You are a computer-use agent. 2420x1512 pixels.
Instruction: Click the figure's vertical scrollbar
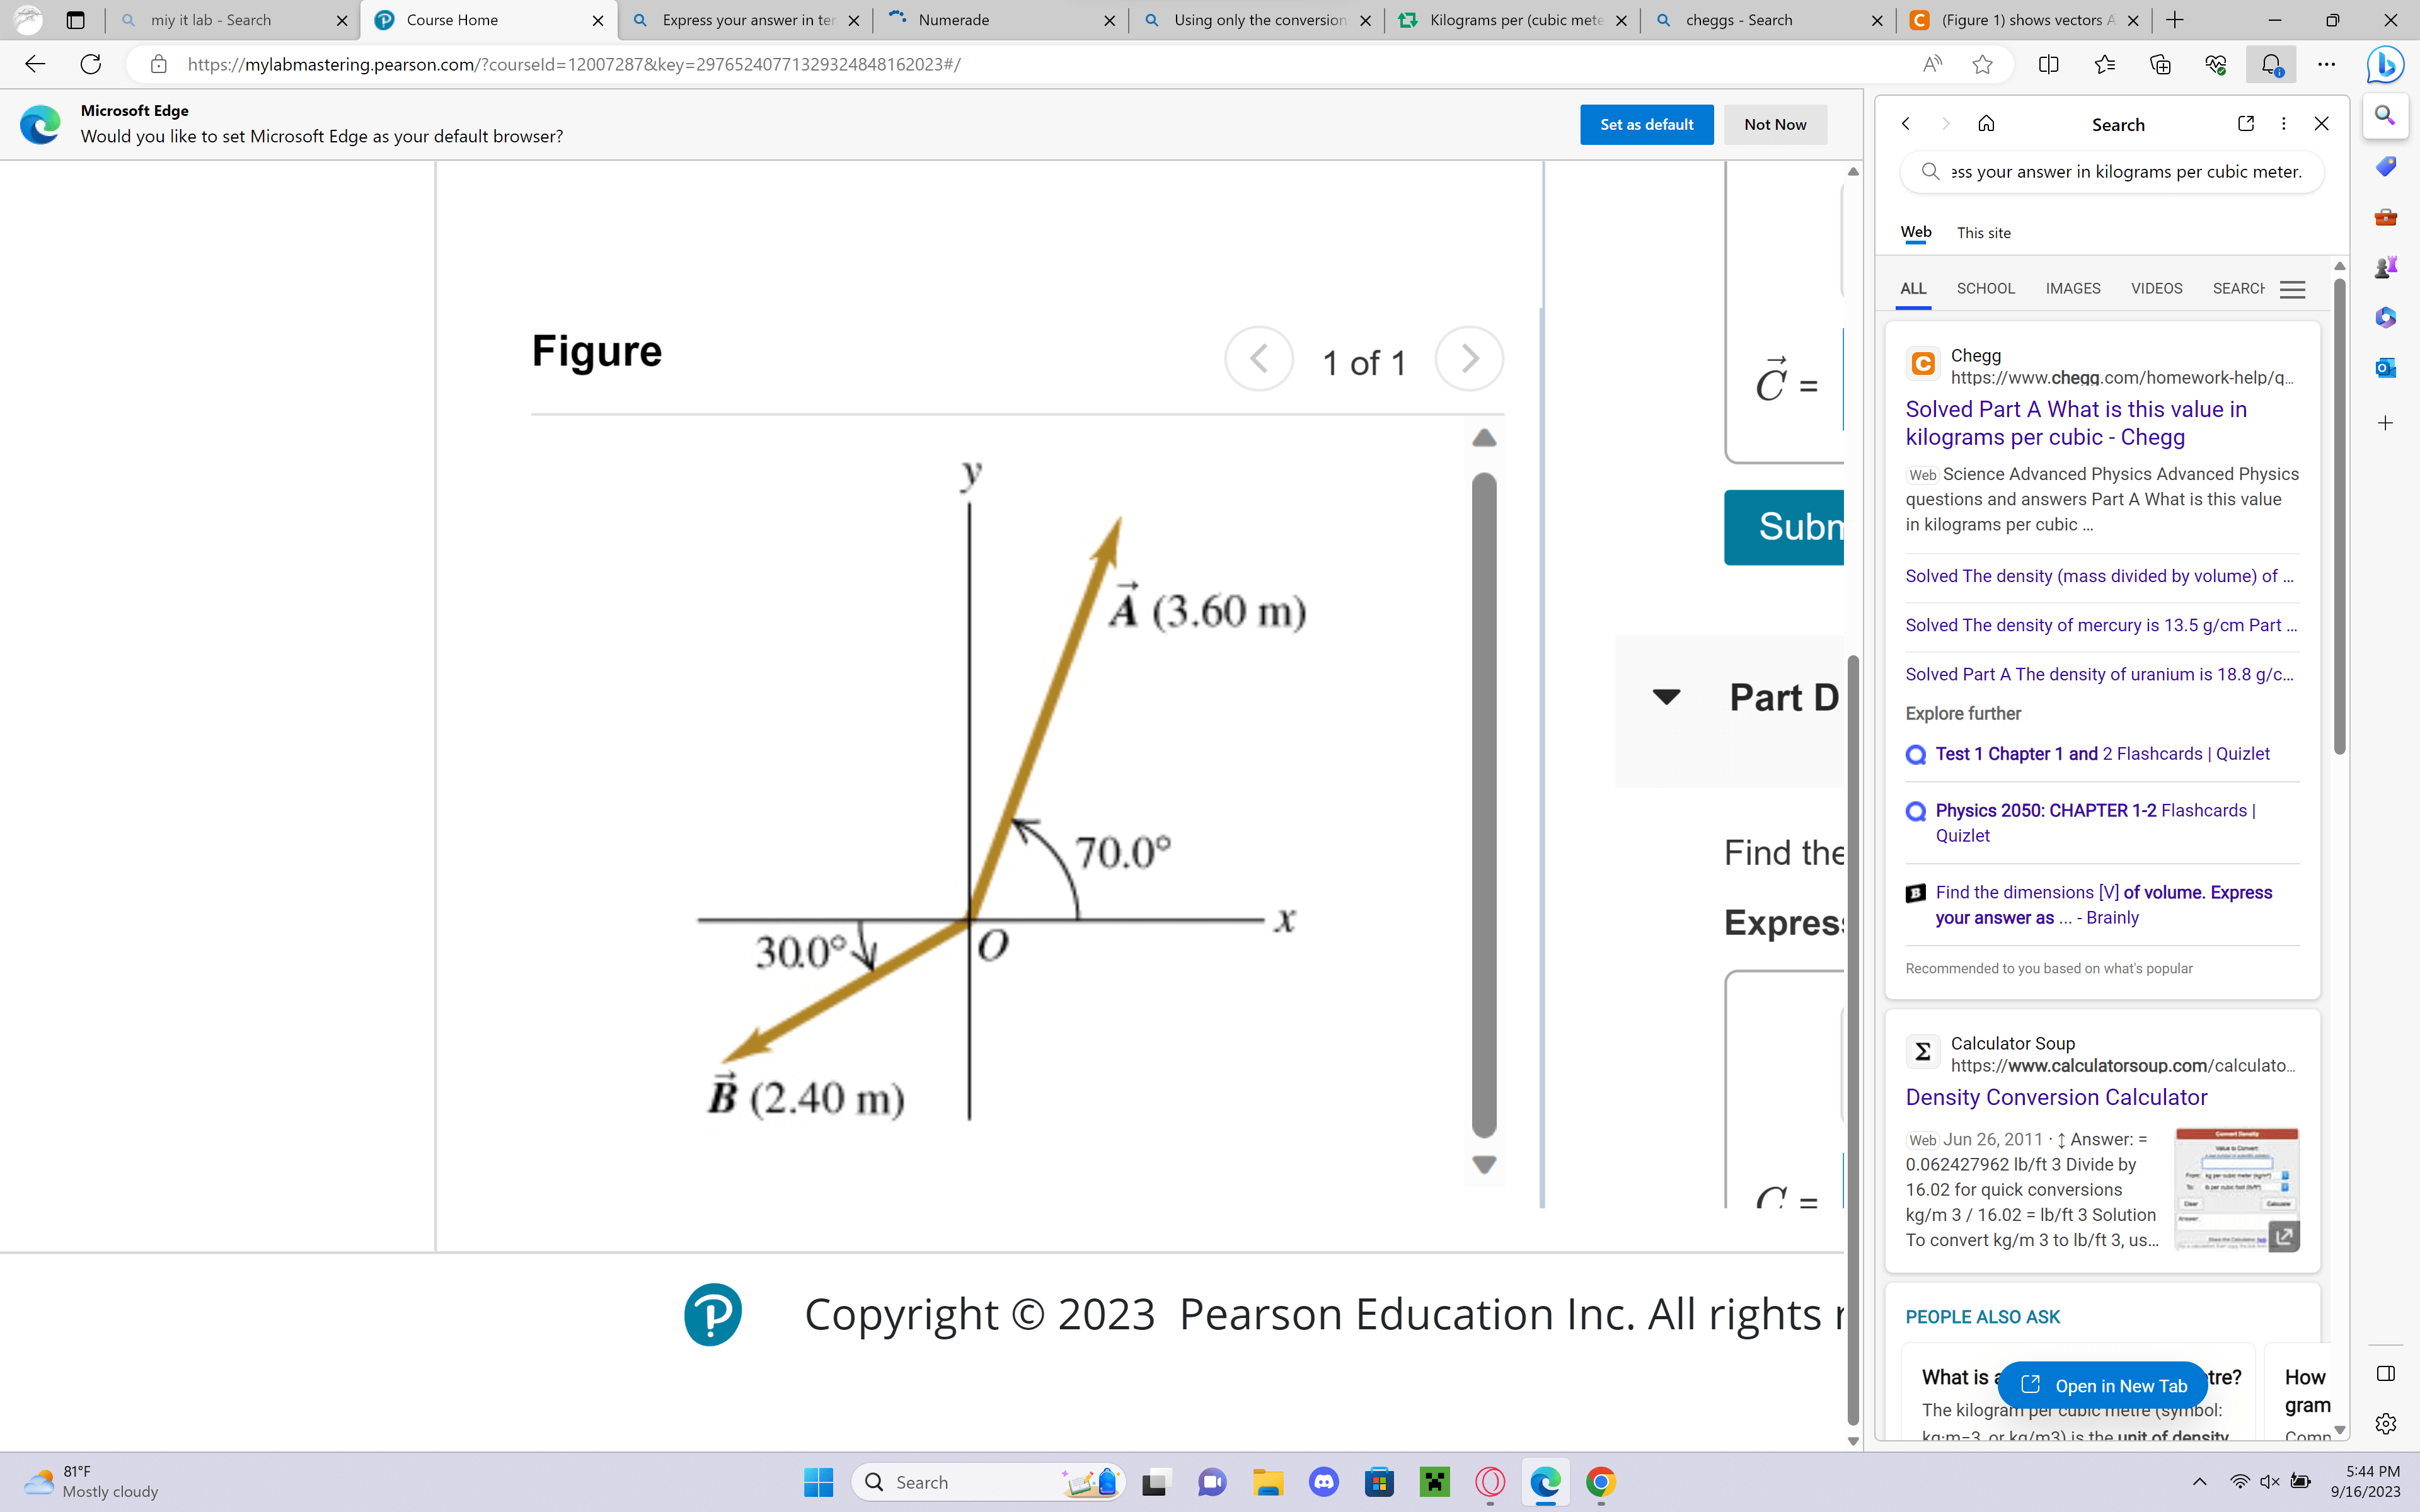coord(1483,800)
